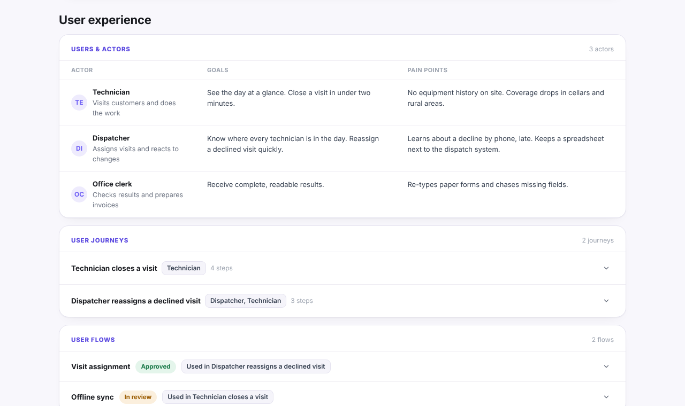Click the DI dispatcher avatar badge
685x406 pixels.
click(x=79, y=149)
